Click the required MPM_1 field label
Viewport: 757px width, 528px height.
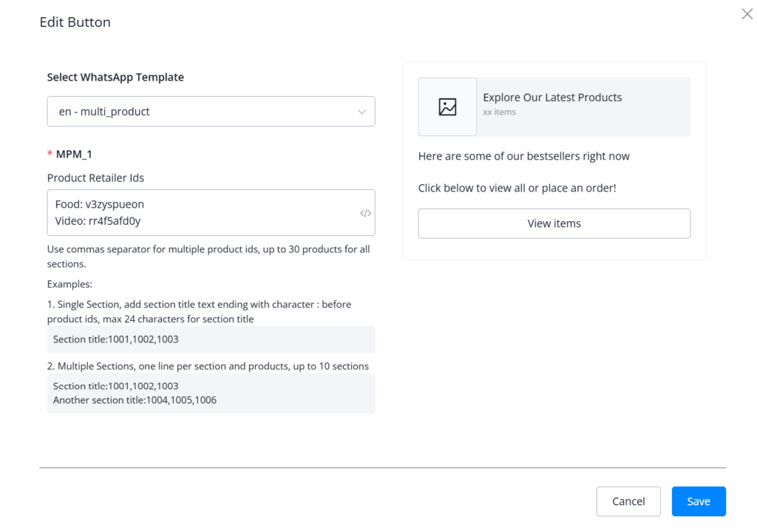(73, 154)
